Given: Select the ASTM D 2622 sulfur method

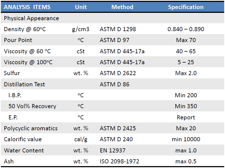Looking at the screenshot, I should click(118, 73).
